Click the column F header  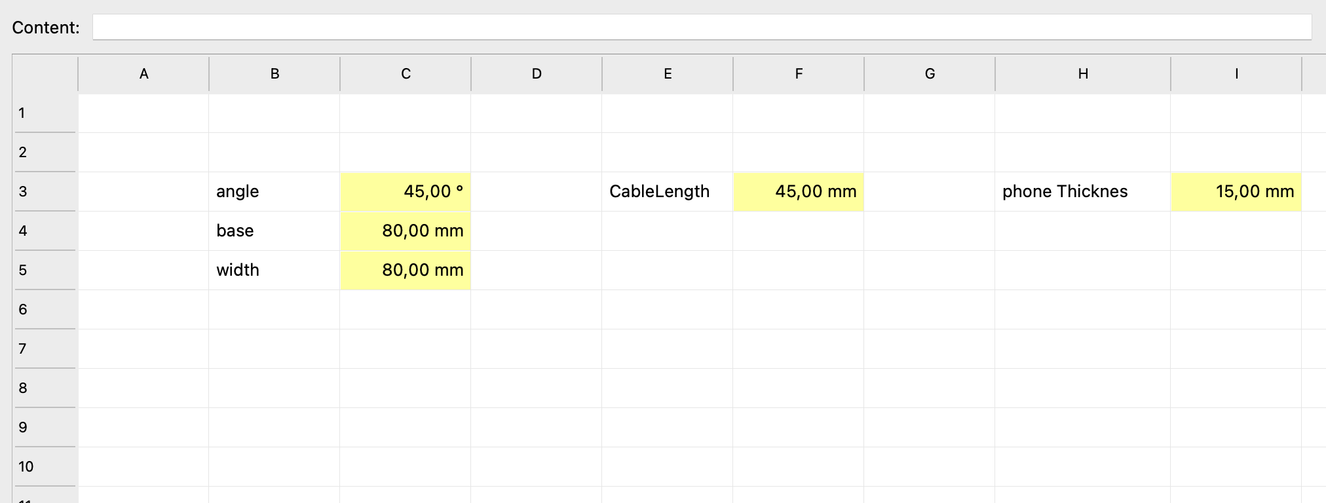pyautogui.click(x=799, y=74)
